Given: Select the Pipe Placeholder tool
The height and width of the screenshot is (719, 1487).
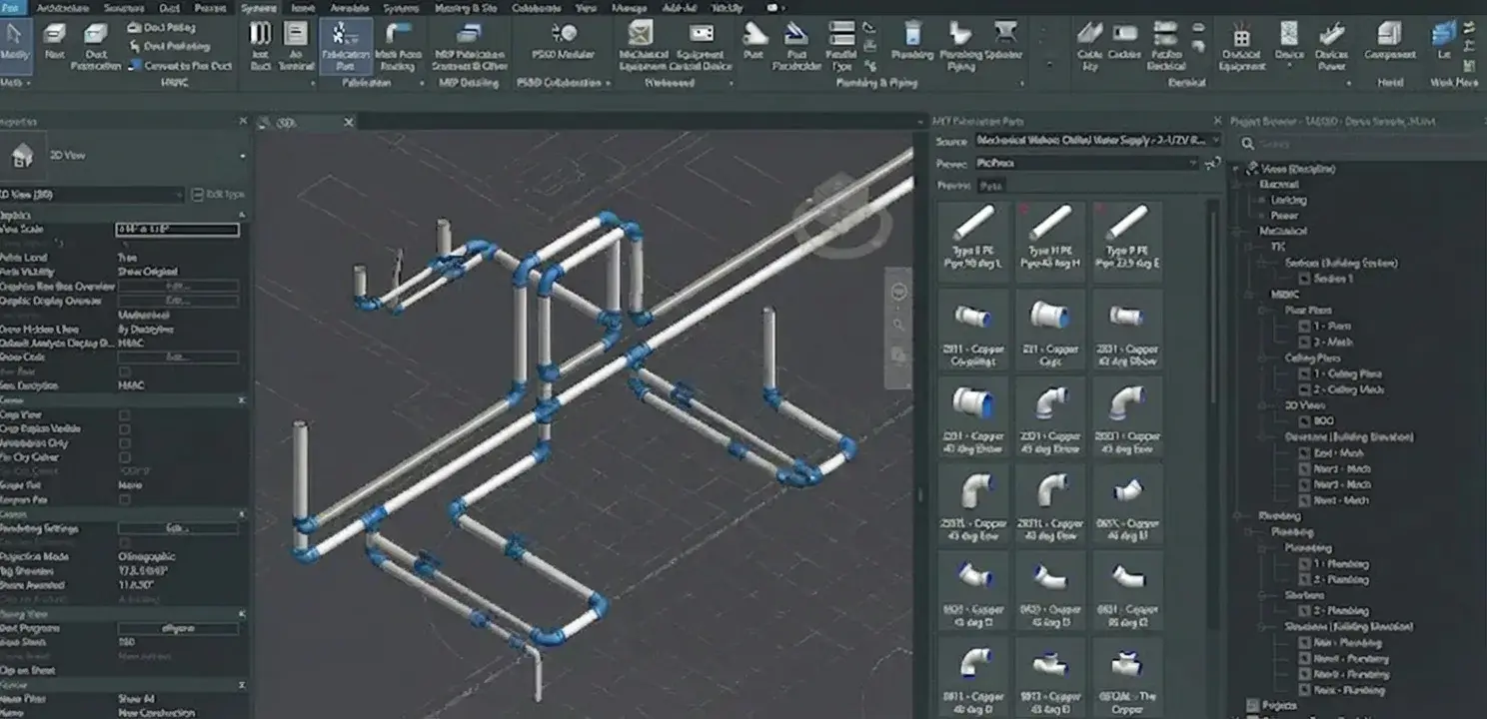Looking at the screenshot, I should coord(796,46).
